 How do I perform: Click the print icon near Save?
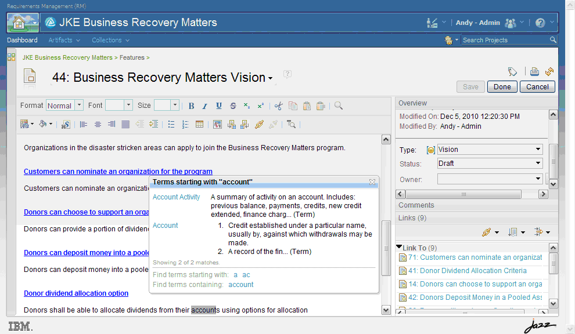[534, 71]
